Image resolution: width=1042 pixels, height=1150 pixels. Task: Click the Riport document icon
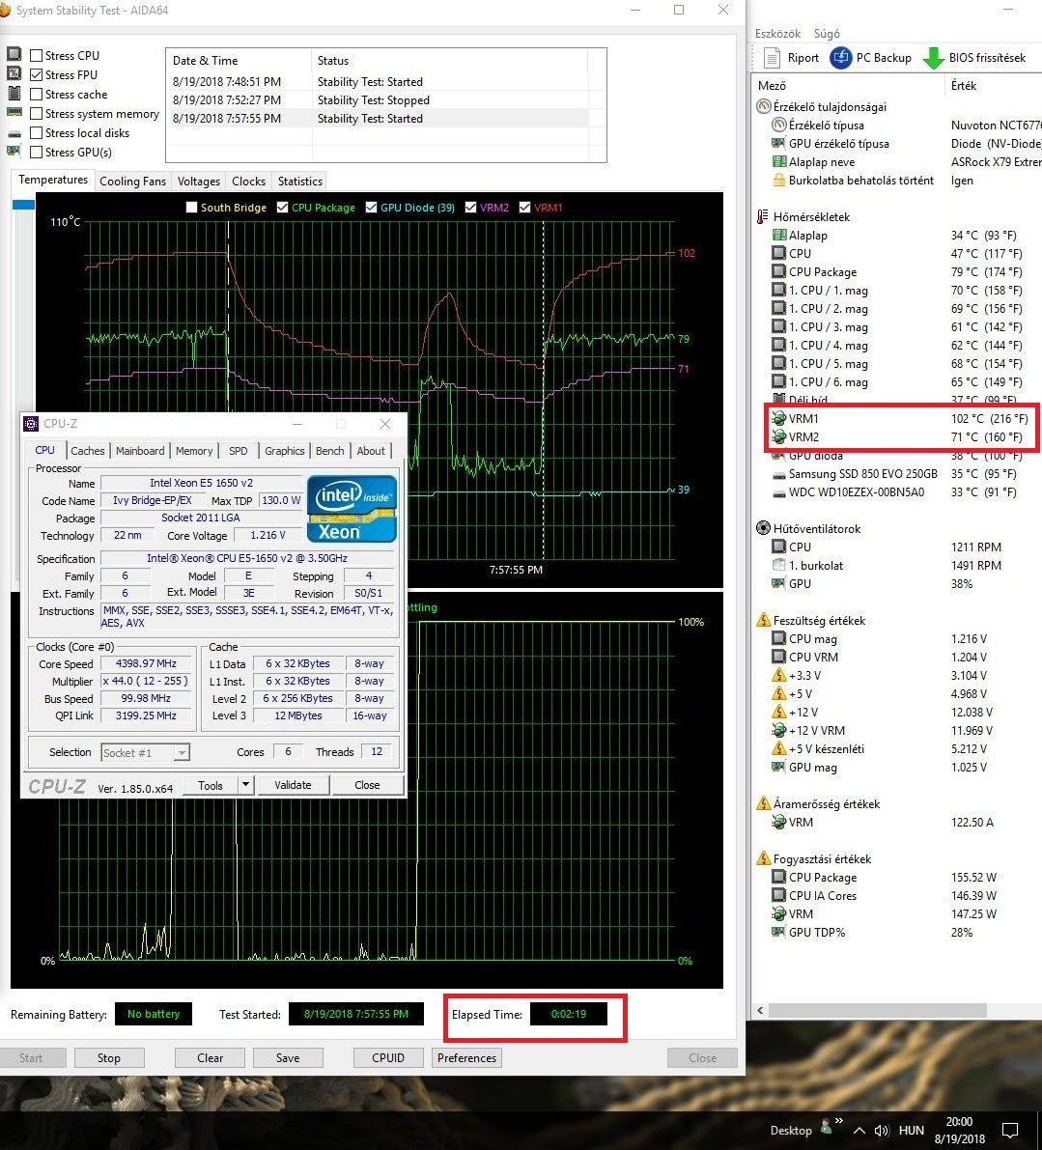point(772,57)
